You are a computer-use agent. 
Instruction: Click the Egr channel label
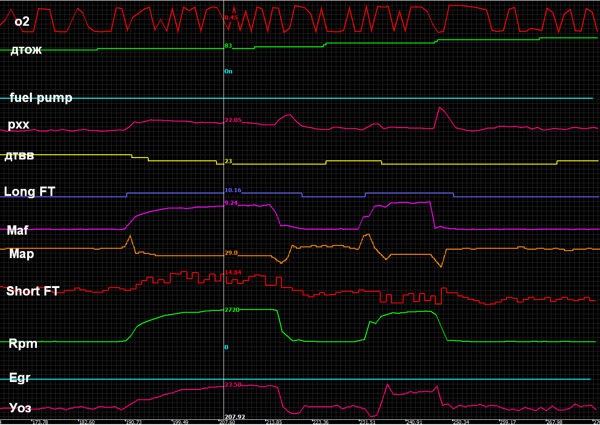[20, 378]
